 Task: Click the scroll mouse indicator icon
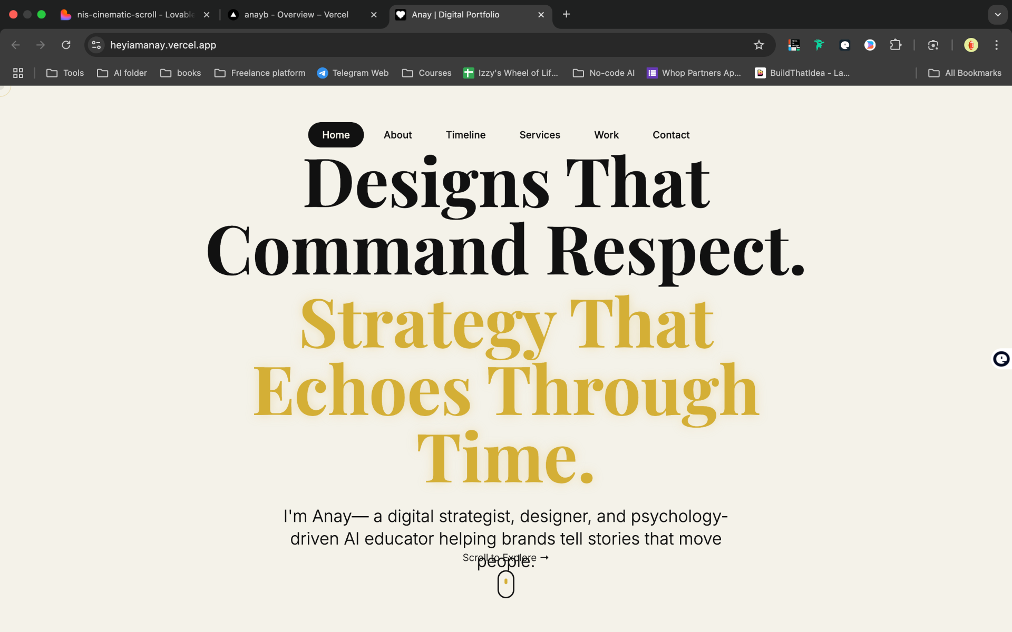point(505,584)
